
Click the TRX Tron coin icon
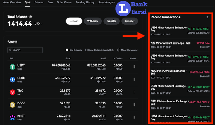(x=12, y=92)
